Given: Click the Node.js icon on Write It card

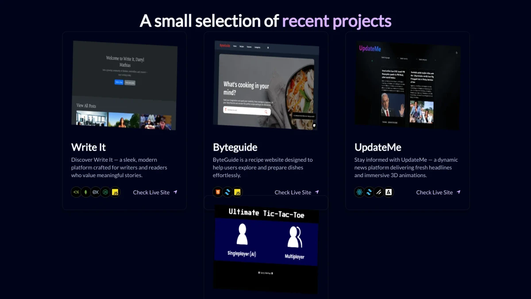Looking at the screenshot, I should click(x=105, y=192).
